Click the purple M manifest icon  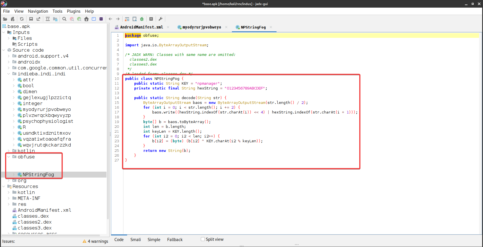(x=101, y=19)
